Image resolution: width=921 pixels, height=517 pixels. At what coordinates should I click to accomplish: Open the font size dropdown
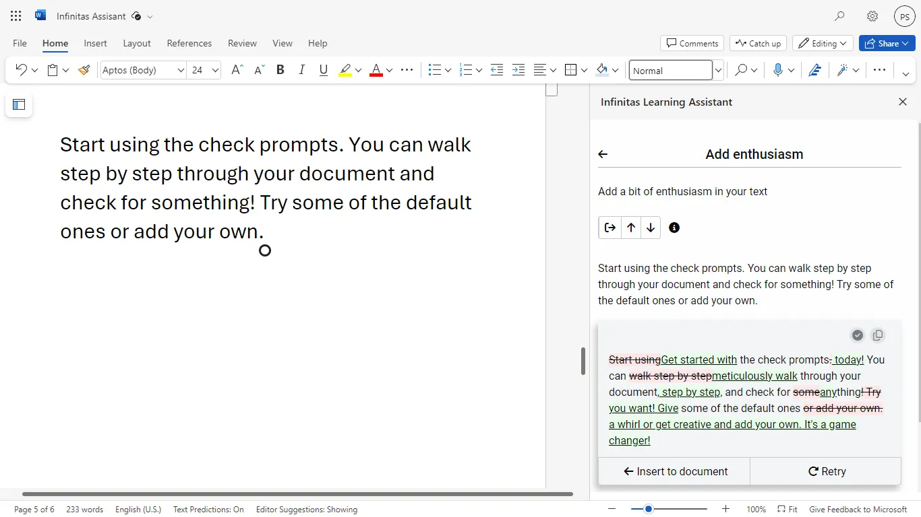pyautogui.click(x=215, y=70)
